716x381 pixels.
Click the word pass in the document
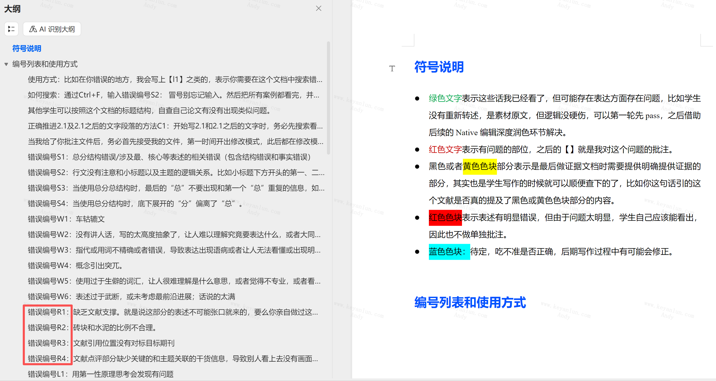652,116
